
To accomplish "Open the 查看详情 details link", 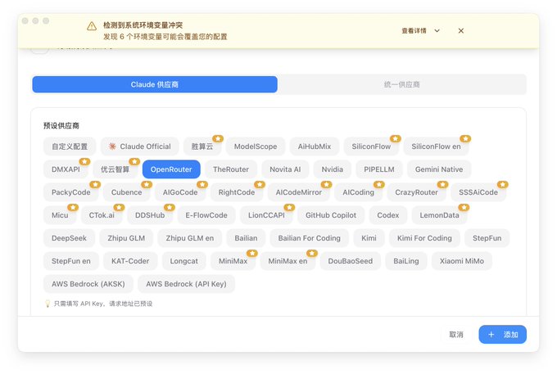I will pyautogui.click(x=414, y=31).
